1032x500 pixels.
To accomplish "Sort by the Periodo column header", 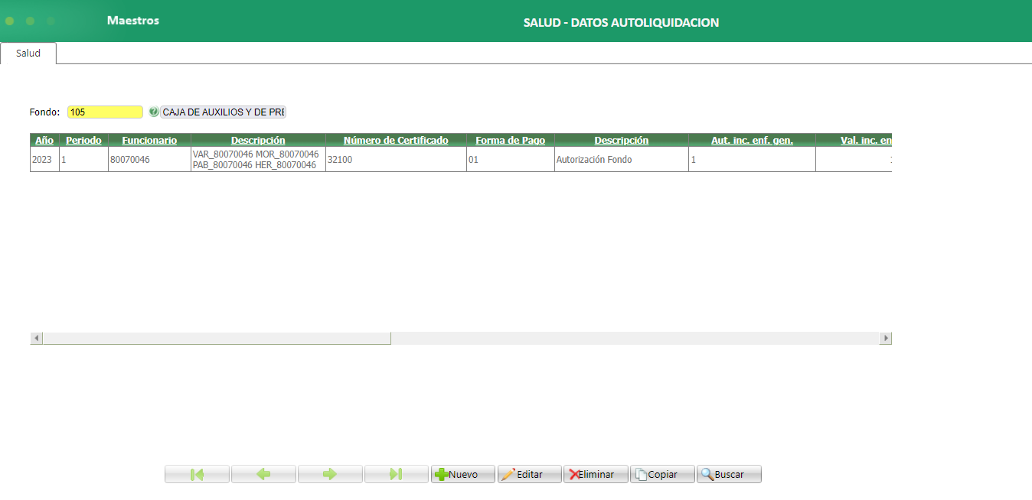I will pos(83,141).
